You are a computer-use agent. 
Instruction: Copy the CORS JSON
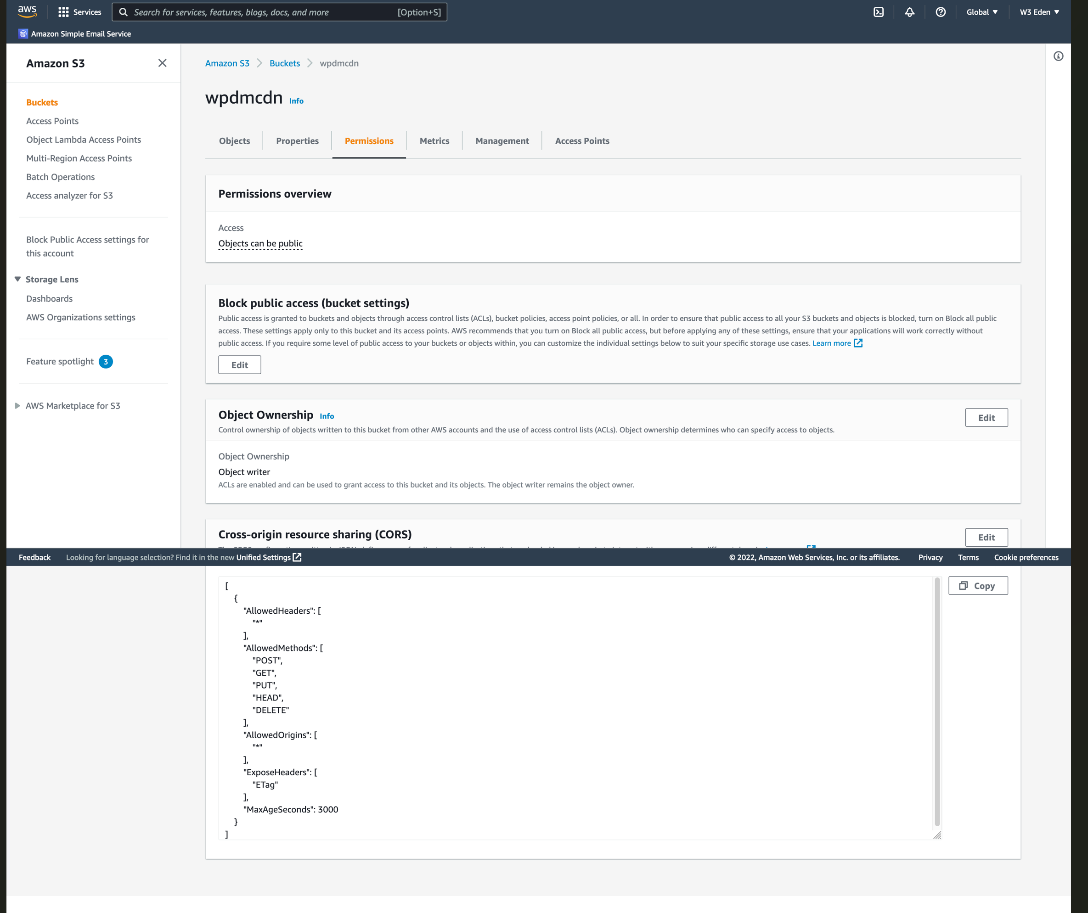(x=978, y=586)
